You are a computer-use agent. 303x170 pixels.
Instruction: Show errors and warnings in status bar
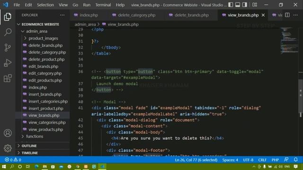click(13, 160)
